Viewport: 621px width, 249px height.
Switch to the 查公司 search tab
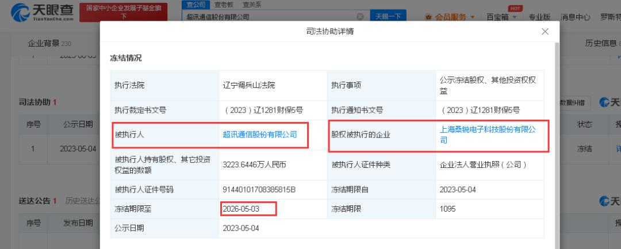click(195, 5)
